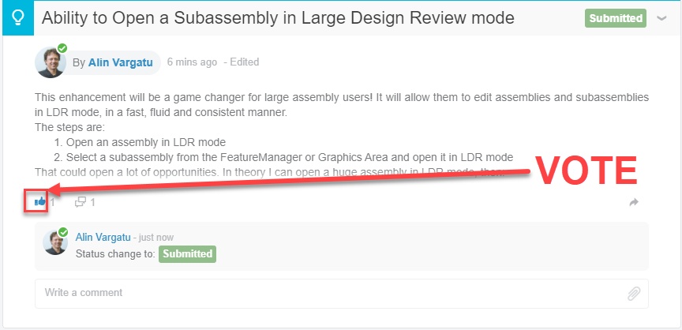Image resolution: width=682 pixels, height=330 pixels.
Task: Open Alin Vargatu's large profile photo
Action: pyautogui.click(x=51, y=62)
